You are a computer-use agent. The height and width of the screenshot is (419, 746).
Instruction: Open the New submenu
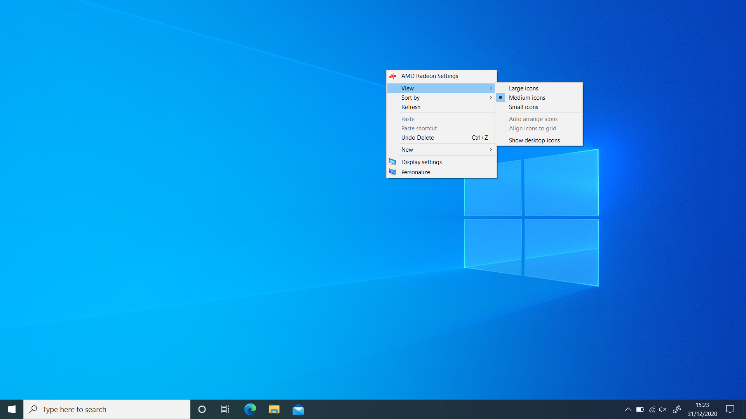441,149
